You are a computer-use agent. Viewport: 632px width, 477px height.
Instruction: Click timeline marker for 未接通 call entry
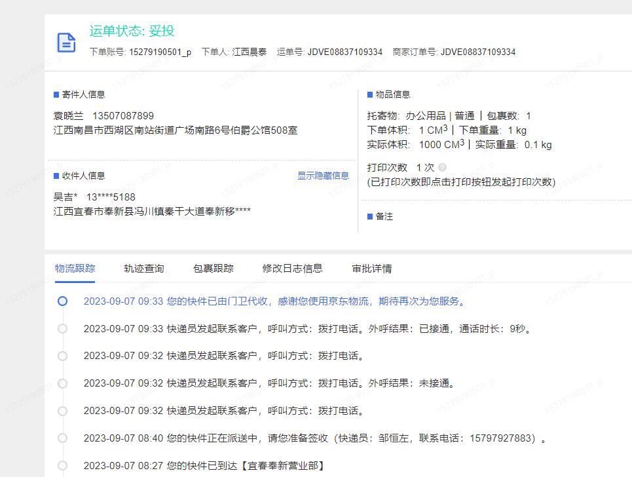(x=62, y=383)
